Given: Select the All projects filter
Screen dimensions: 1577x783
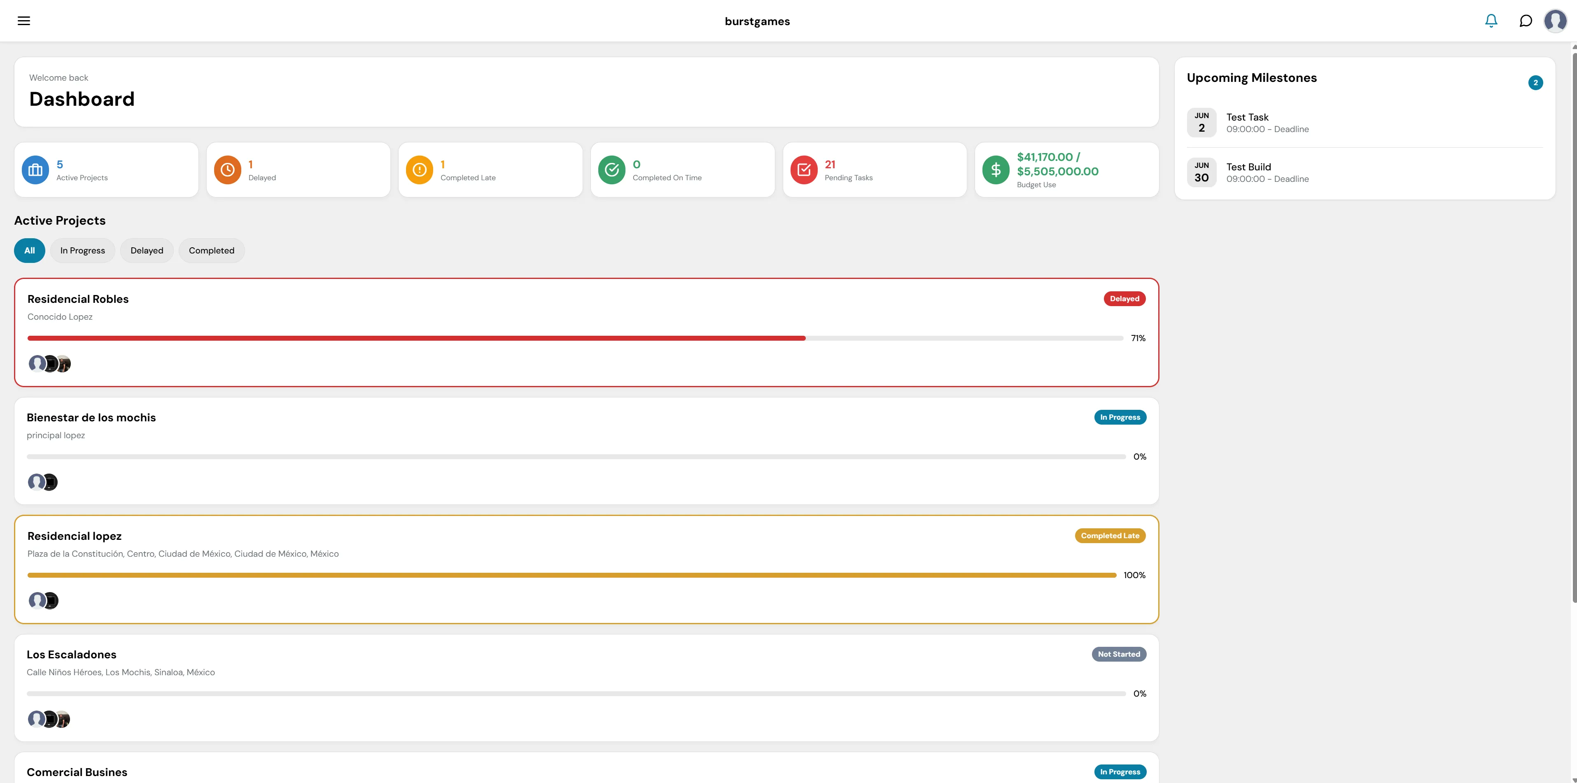Looking at the screenshot, I should (x=29, y=251).
